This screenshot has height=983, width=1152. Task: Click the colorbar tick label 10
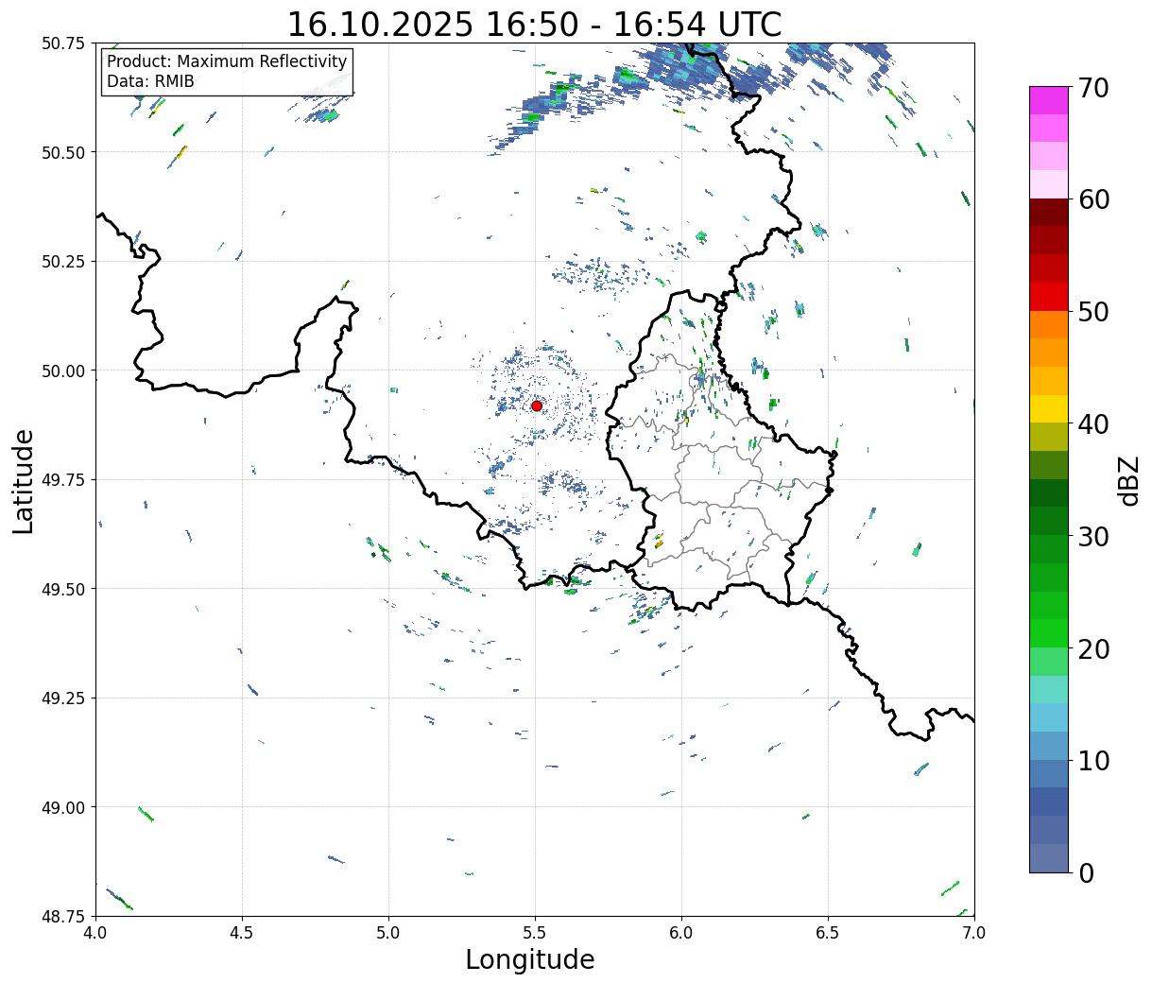click(1093, 761)
